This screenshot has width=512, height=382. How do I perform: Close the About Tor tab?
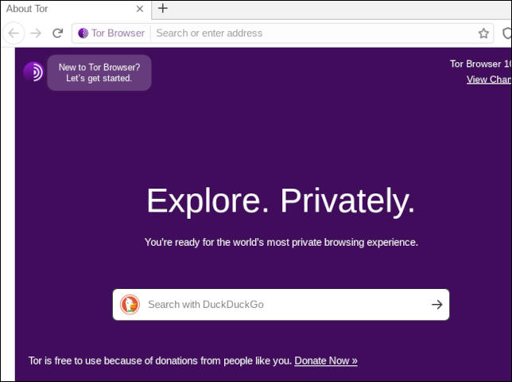pyautogui.click(x=140, y=9)
